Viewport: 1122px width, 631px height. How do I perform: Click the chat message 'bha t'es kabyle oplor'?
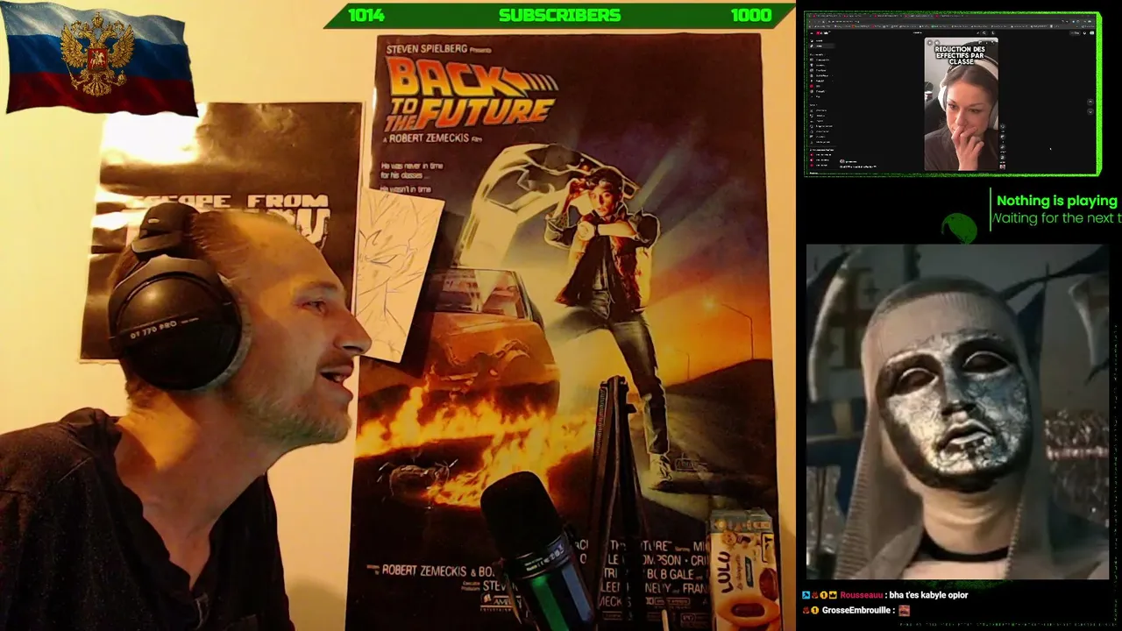coord(929,595)
